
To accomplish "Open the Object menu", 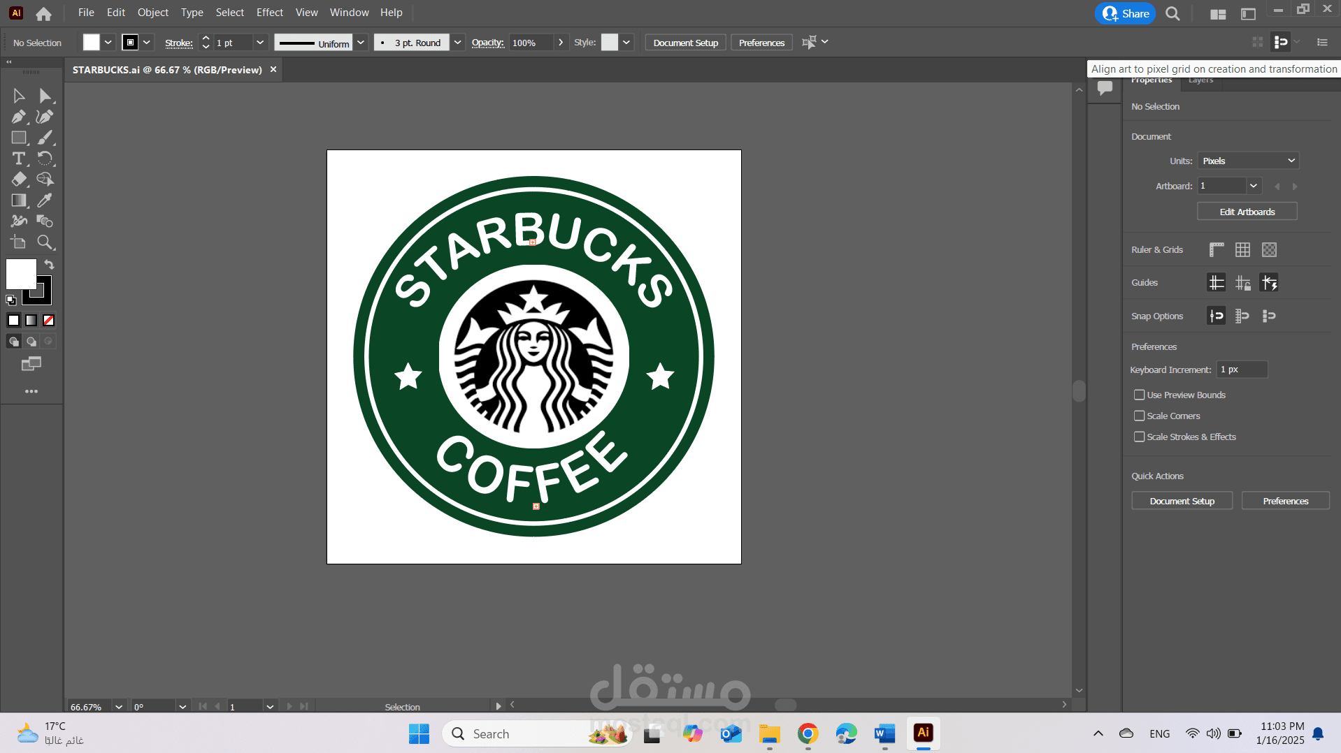I will [153, 13].
